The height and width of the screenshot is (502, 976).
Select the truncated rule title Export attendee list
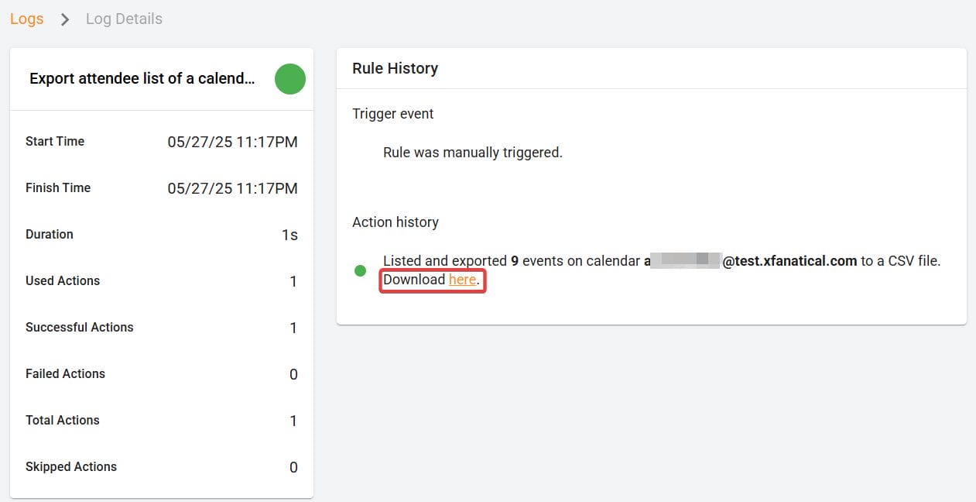click(141, 78)
